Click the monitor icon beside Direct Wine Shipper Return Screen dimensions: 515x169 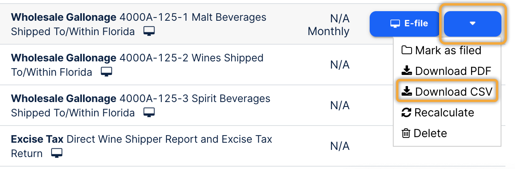(x=57, y=153)
